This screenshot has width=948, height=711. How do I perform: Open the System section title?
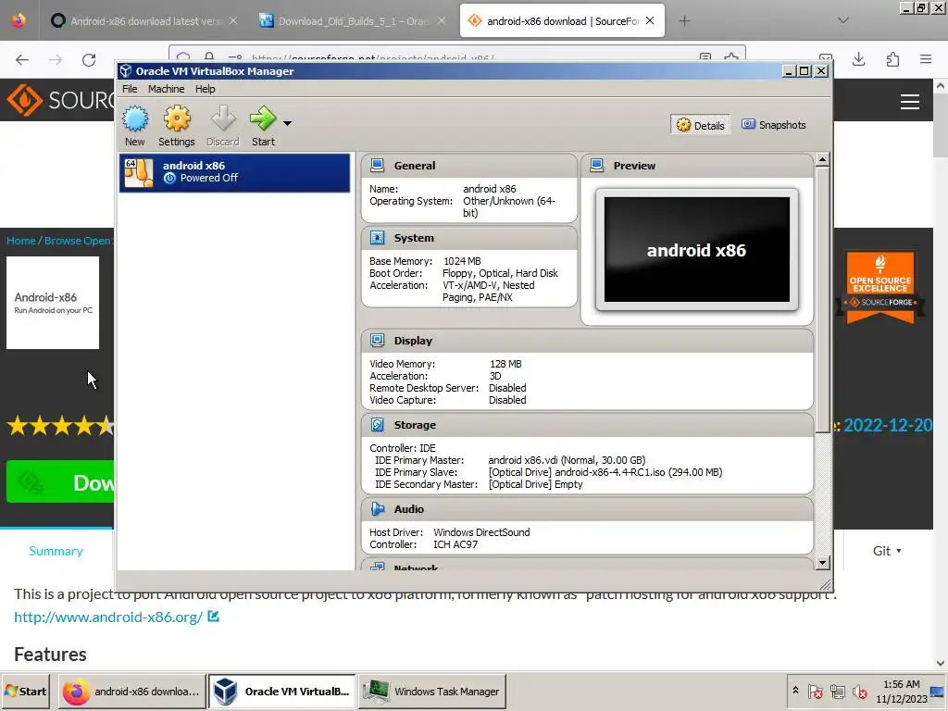414,238
